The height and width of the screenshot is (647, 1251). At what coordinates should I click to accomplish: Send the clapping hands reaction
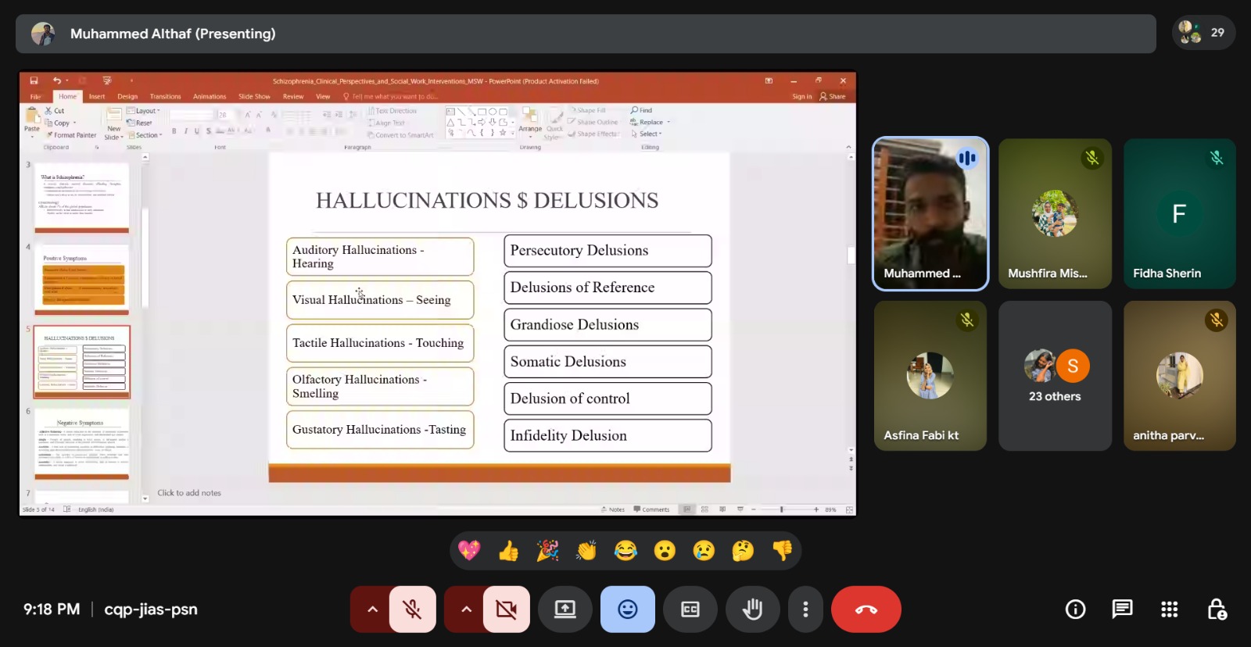point(586,551)
